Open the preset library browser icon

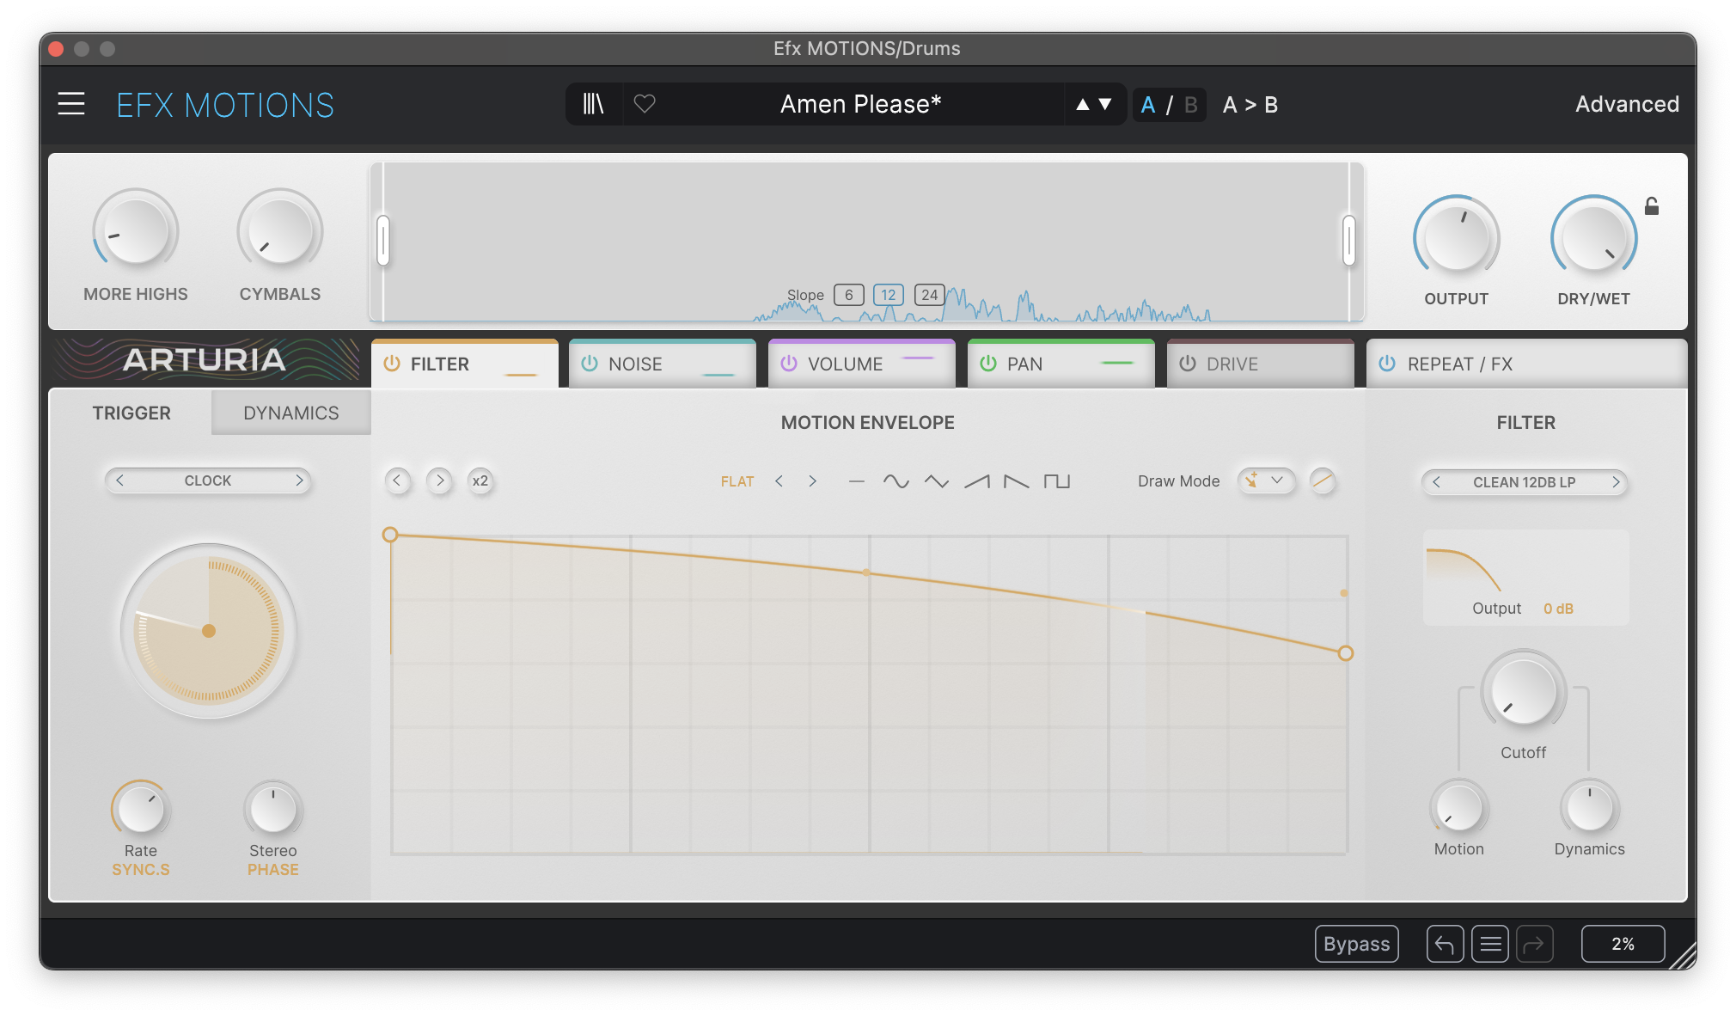[x=593, y=104]
